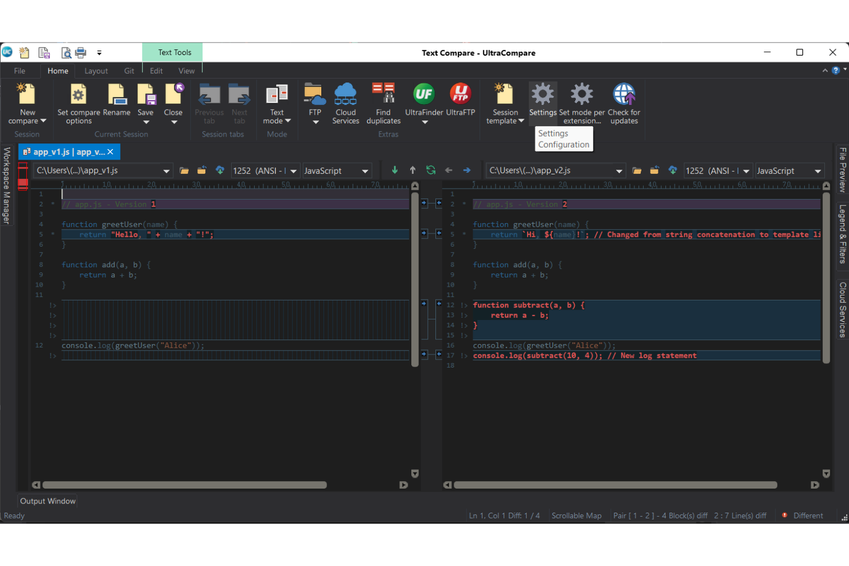Open the View tab under Text Tools
The width and height of the screenshot is (849, 566).
pyautogui.click(x=186, y=71)
